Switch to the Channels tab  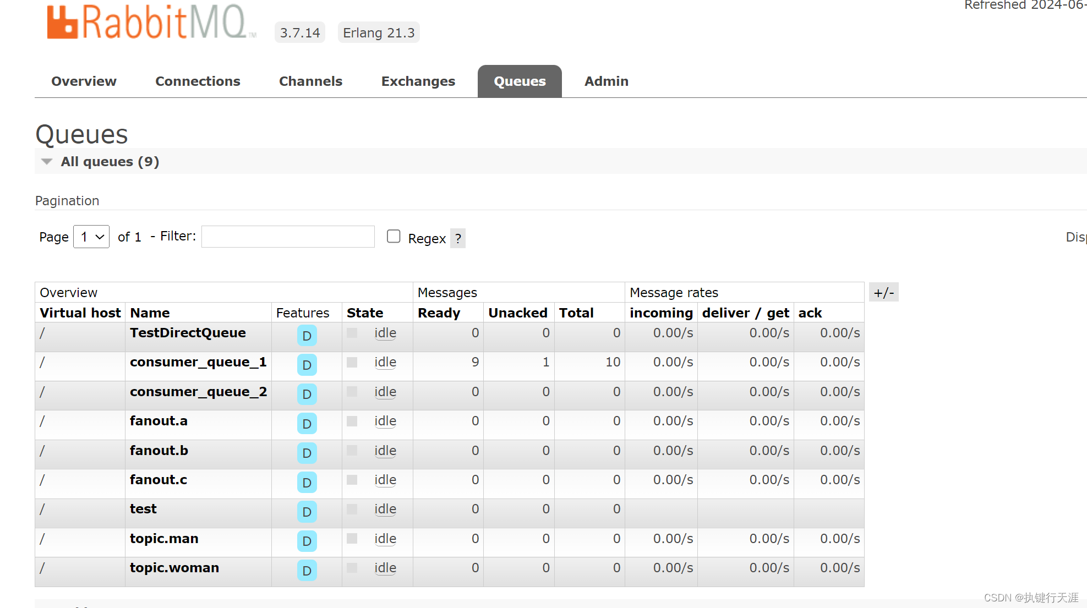310,81
